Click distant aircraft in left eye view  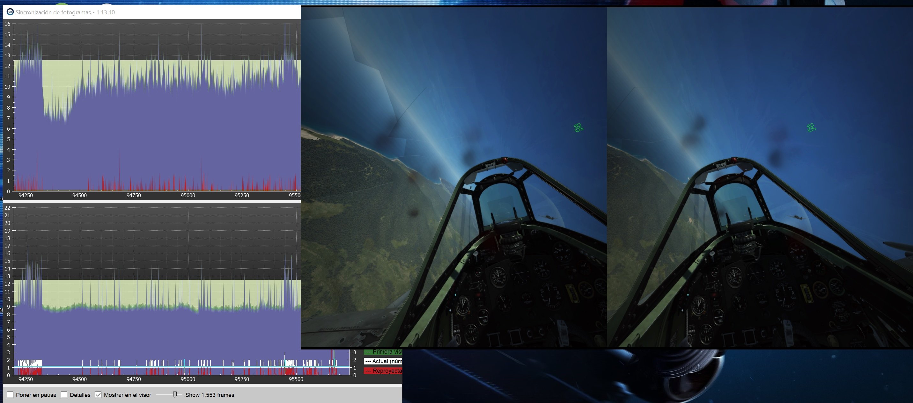point(549,218)
